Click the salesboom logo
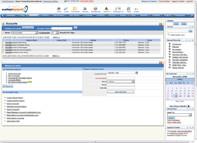 click(15, 9)
